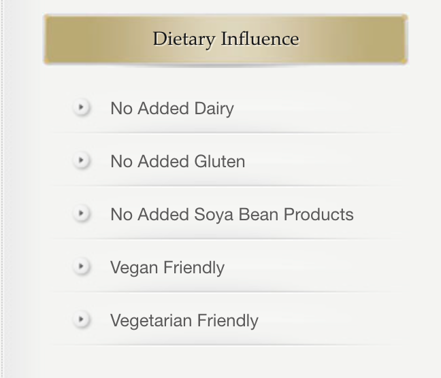The width and height of the screenshot is (441, 378).
Task: Expand the Vegan Friendly item arrow
Action: 82,267
